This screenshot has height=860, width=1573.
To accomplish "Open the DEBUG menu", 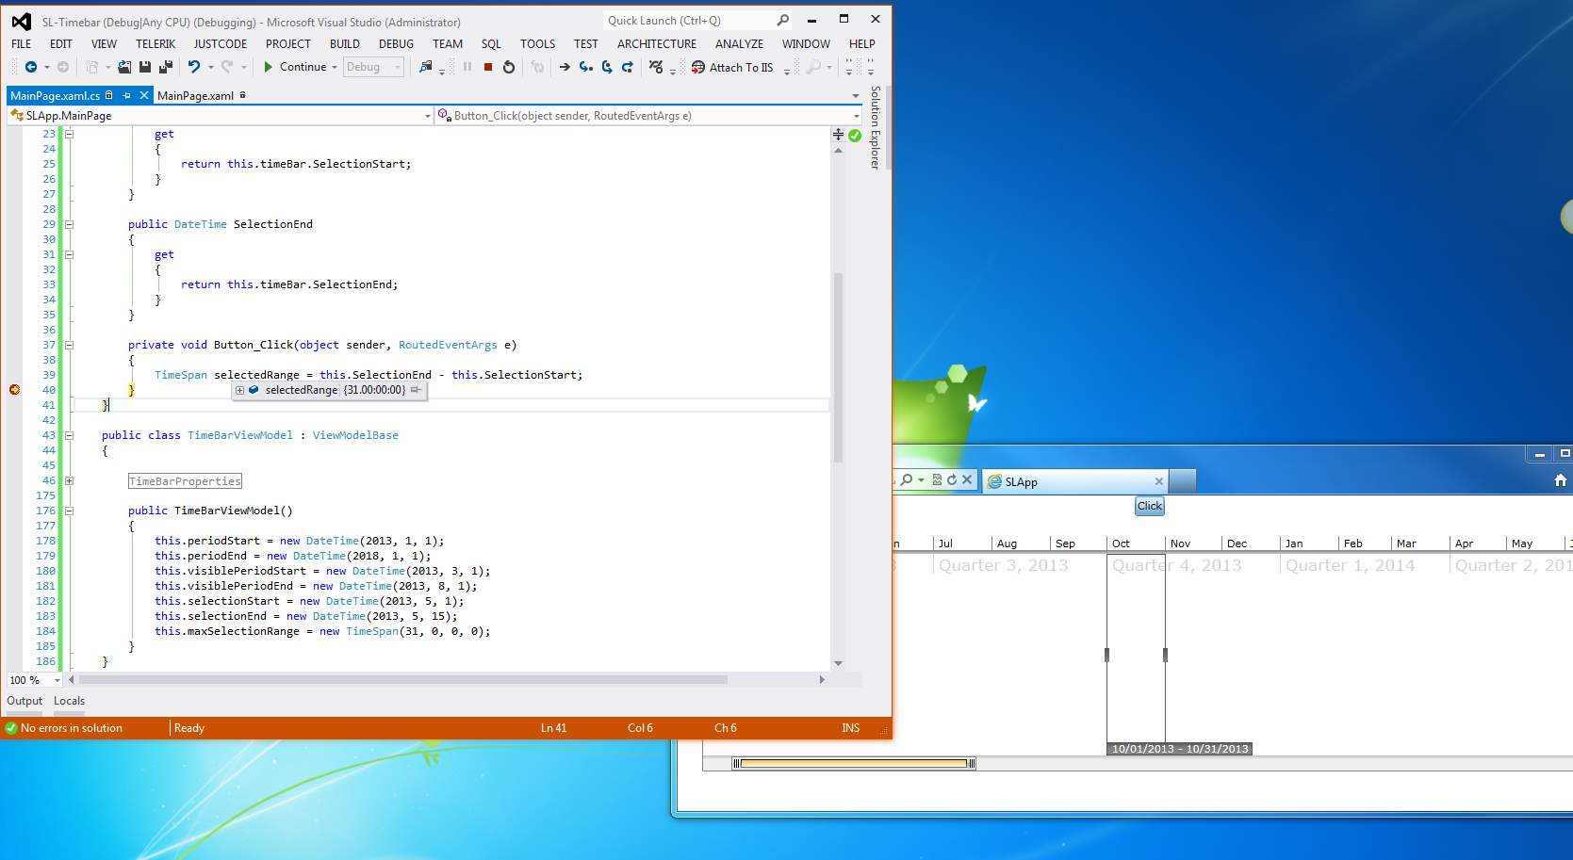I will [x=396, y=43].
